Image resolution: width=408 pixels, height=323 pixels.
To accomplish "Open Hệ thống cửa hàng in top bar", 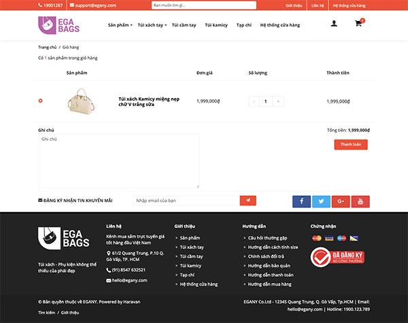I will point(349,5).
